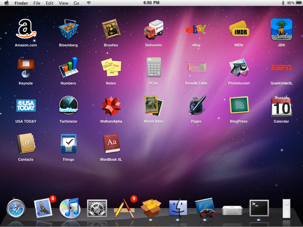This screenshot has height=227, width=303.
Task: Open the Amazon.com app icon
Action: point(26,29)
